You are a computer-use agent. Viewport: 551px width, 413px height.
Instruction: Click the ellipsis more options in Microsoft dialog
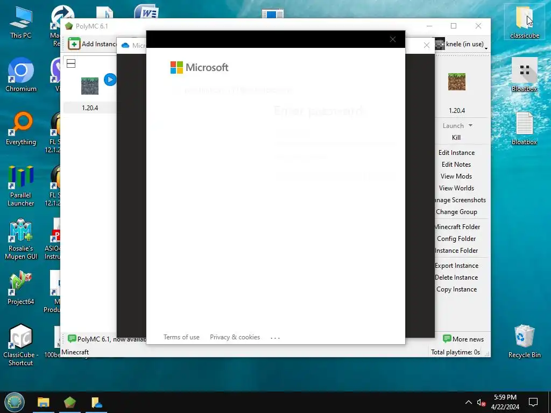click(275, 338)
